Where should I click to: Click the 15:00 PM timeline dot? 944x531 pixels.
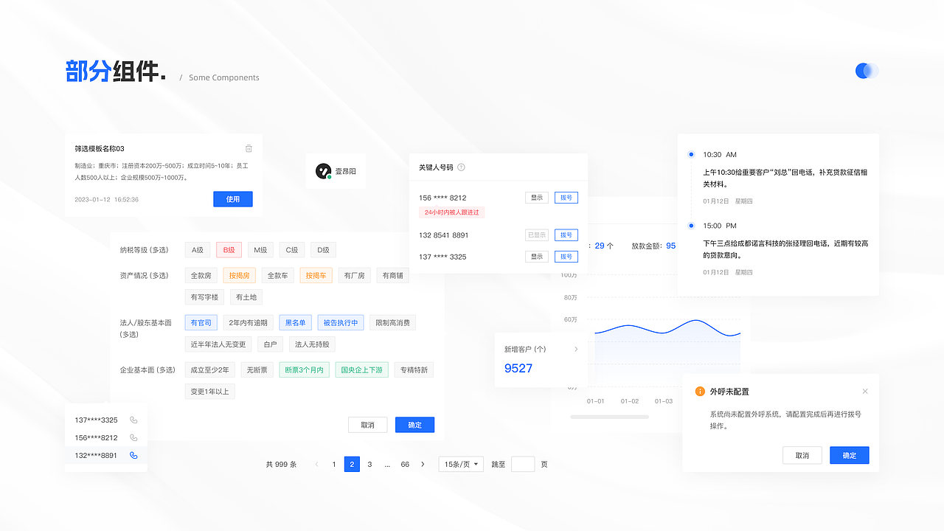691,226
